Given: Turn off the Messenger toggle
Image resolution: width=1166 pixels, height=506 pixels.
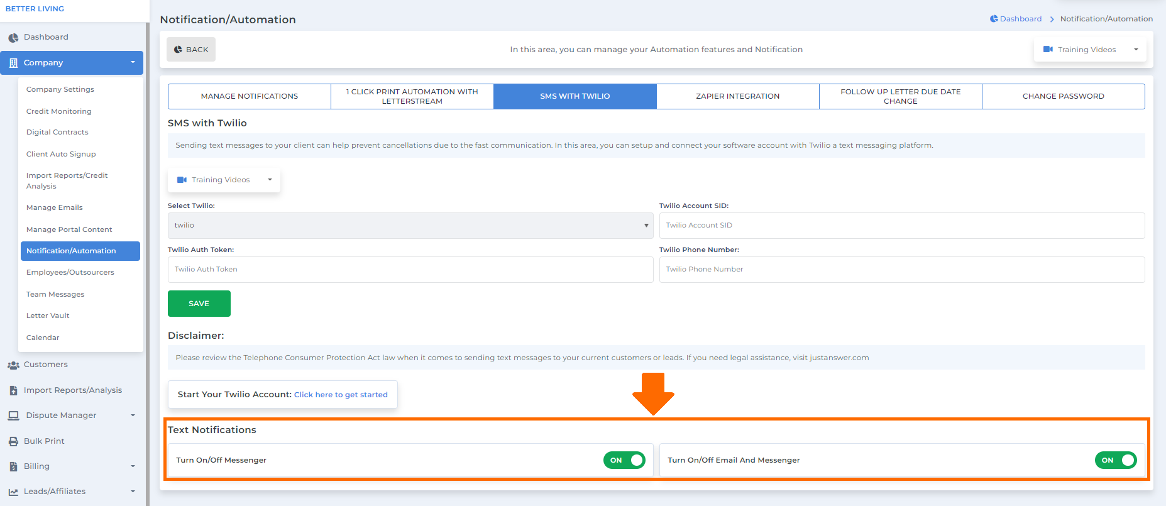Looking at the screenshot, I should pos(624,460).
